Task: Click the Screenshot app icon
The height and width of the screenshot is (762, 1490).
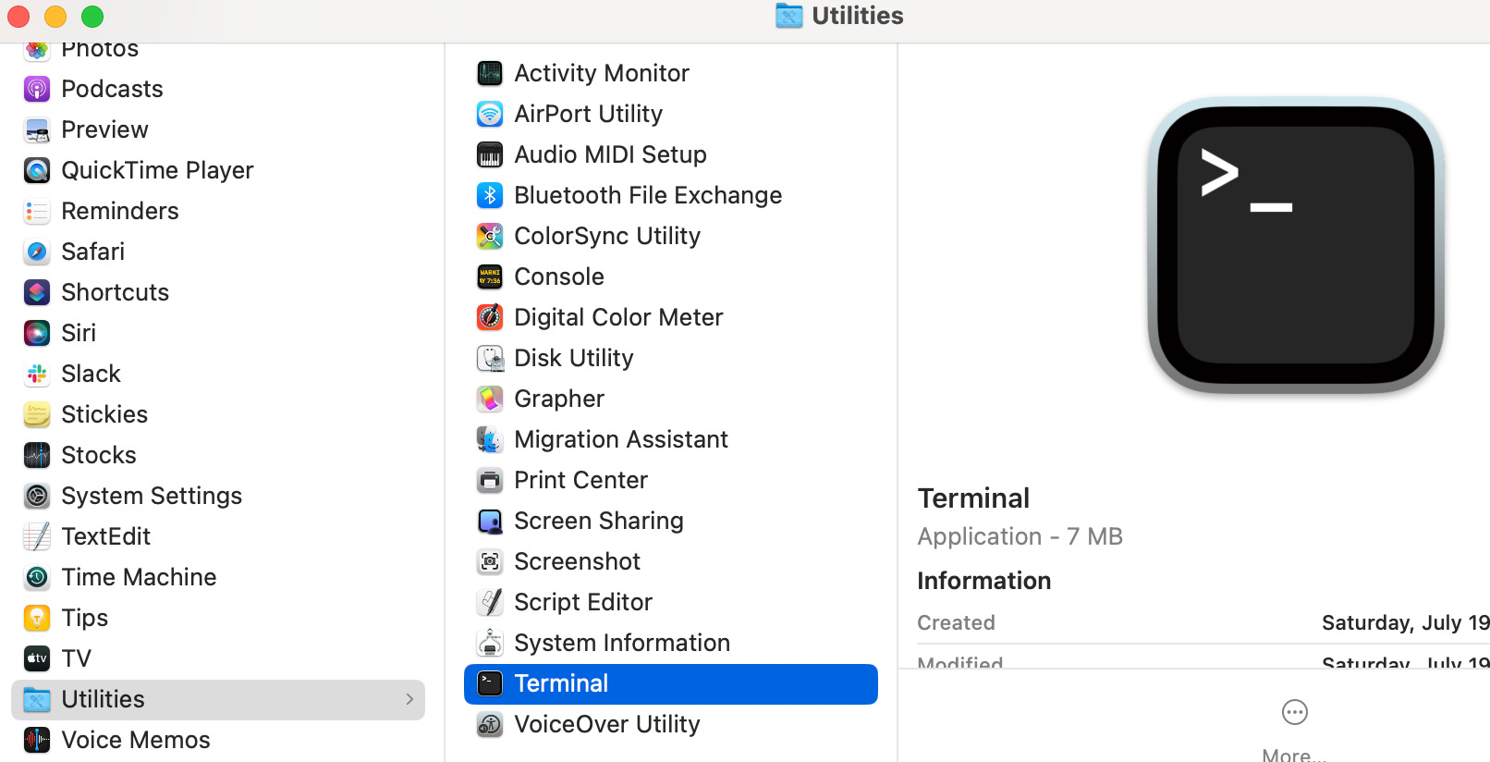Action: coord(490,561)
